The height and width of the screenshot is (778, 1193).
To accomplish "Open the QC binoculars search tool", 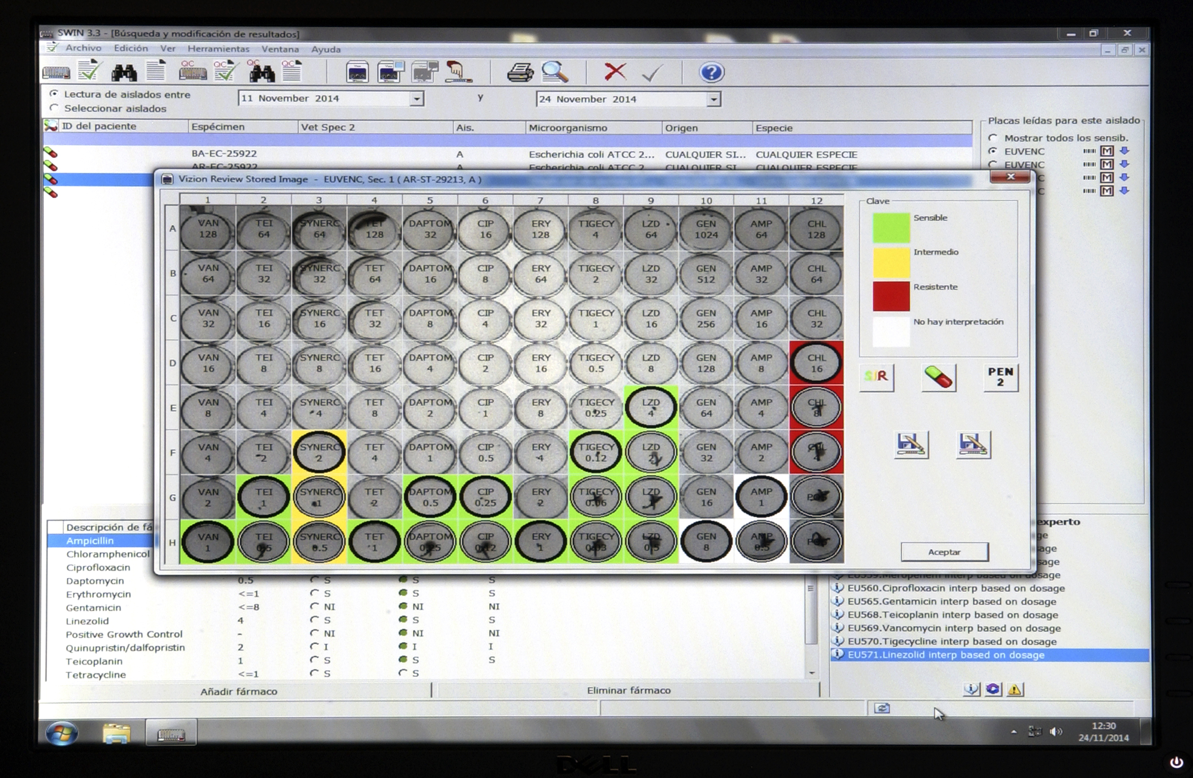I will pyautogui.click(x=261, y=71).
